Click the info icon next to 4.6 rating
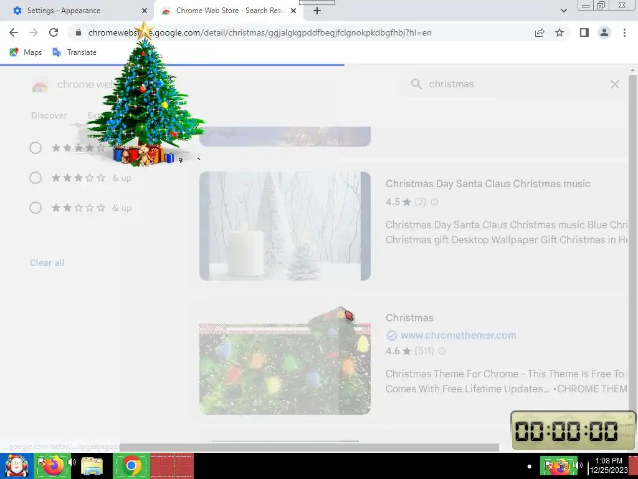638x479 pixels. [x=442, y=351]
